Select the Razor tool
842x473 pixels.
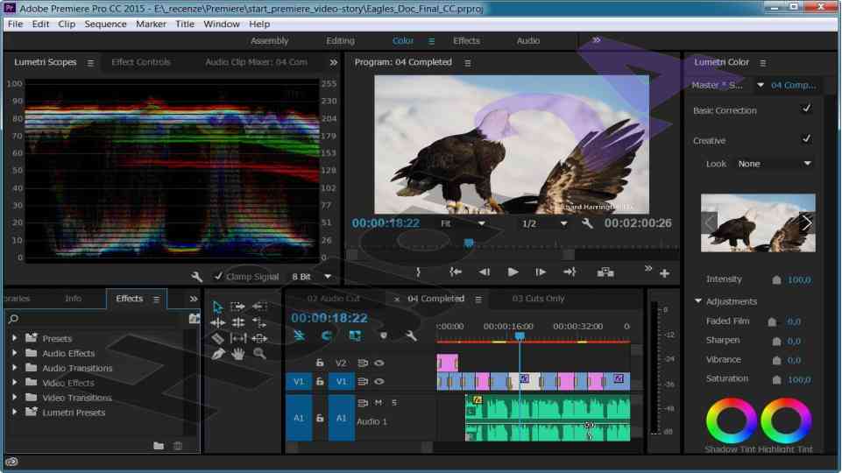218,338
